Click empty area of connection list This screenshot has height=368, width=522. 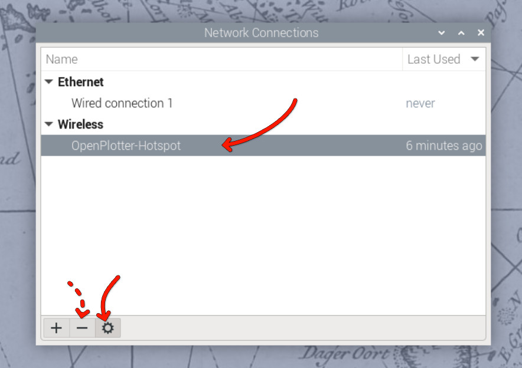tap(263, 233)
